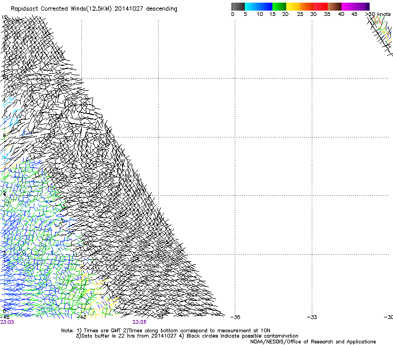Click the longitude label '-45'
The width and height of the screenshot is (393, 345).
pos(5,317)
